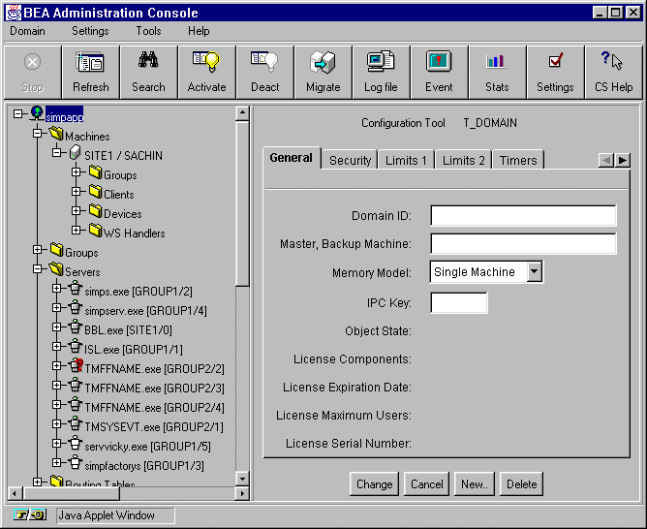Image resolution: width=647 pixels, height=529 pixels.
Task: Click the BEA console title bar icon
Action: point(14,13)
